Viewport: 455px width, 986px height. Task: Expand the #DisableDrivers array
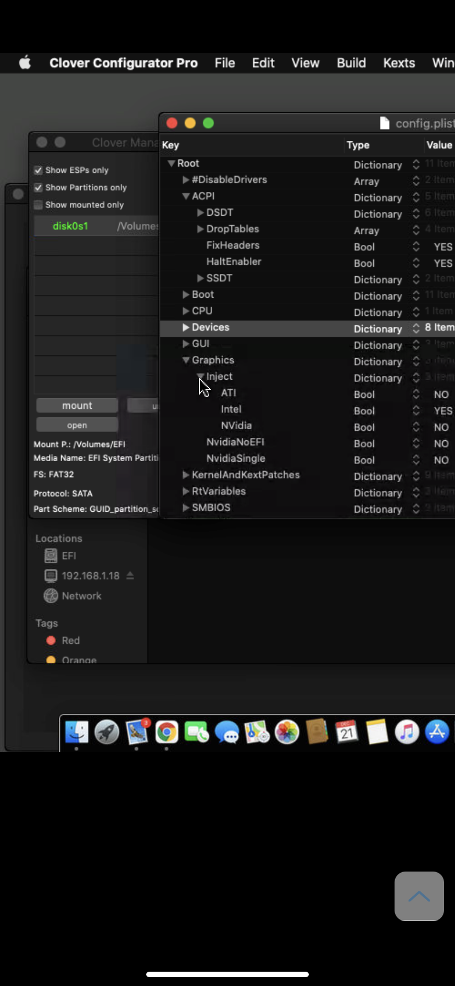pos(186,180)
